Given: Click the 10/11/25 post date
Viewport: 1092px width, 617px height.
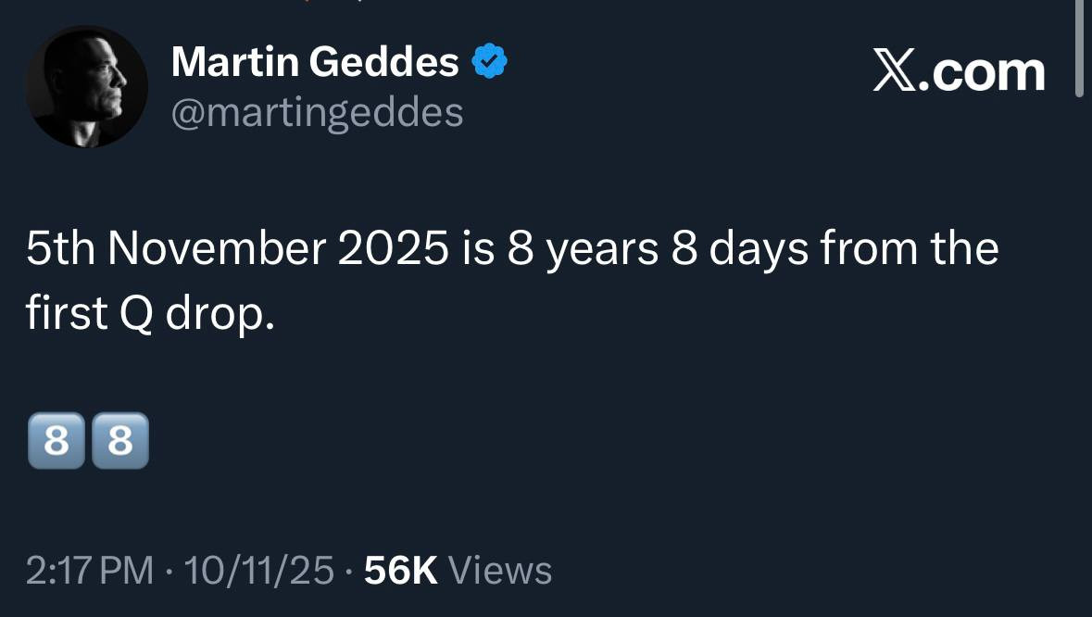Looking at the screenshot, I should point(258,571).
